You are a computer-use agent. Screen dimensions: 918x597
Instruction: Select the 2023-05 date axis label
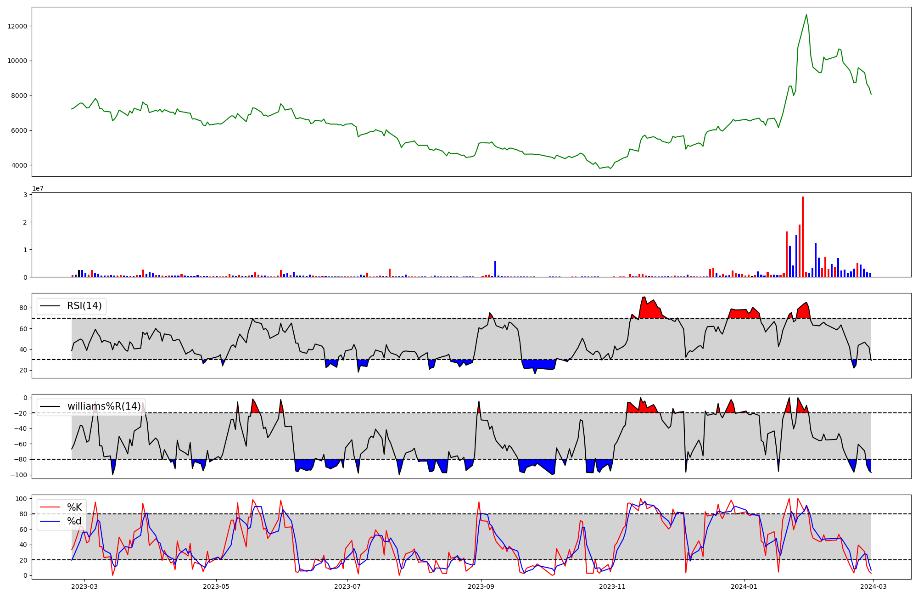(x=216, y=586)
